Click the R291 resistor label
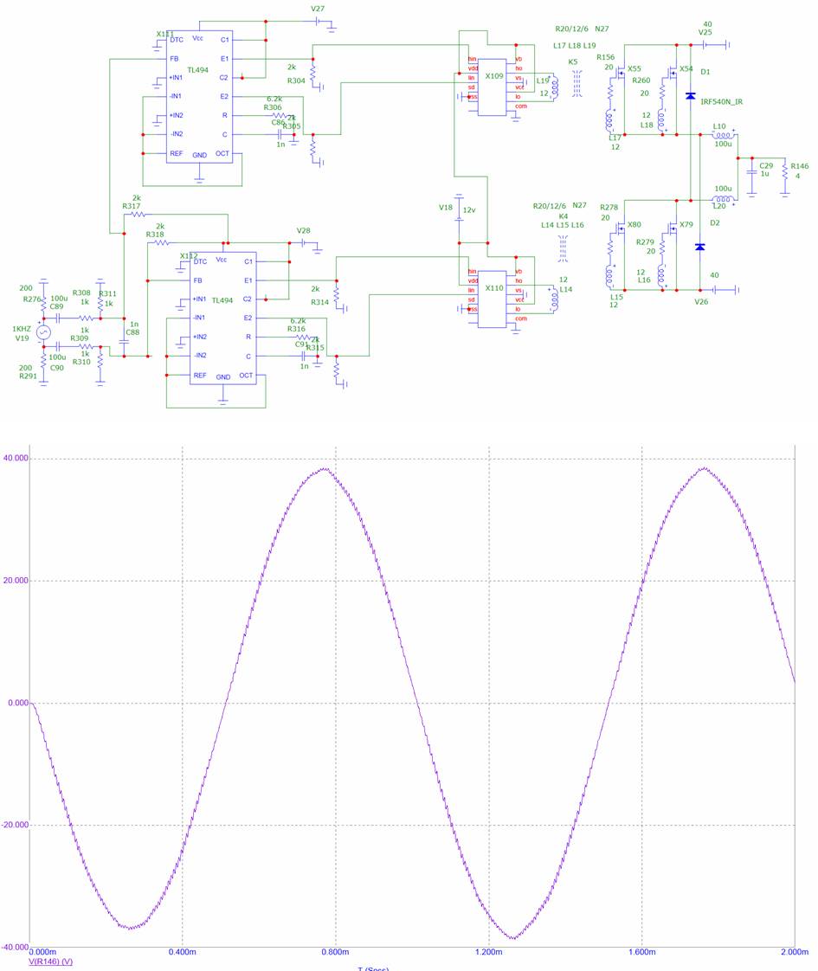This screenshot has width=818, height=971. (28, 376)
